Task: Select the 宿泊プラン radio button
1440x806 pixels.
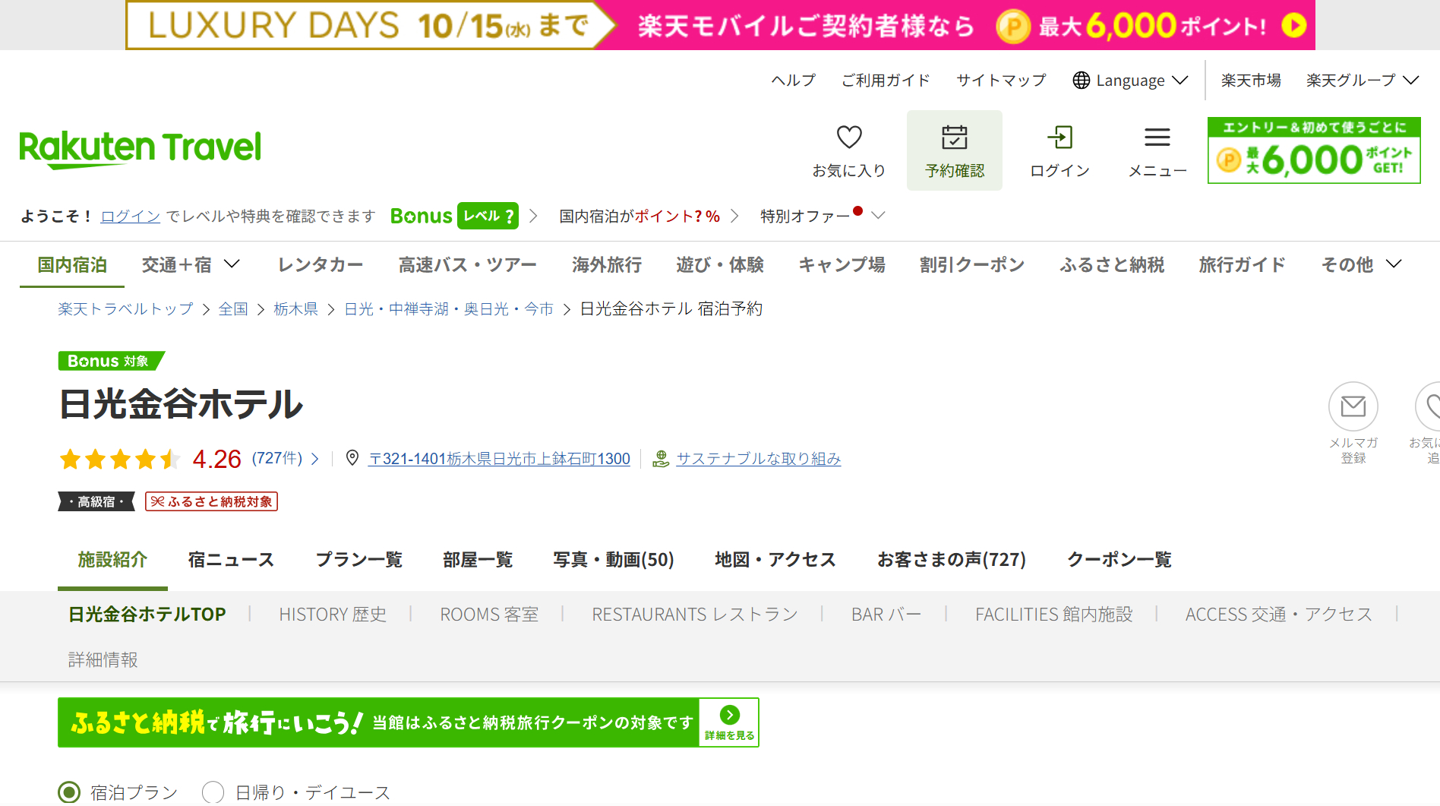Action: click(69, 792)
